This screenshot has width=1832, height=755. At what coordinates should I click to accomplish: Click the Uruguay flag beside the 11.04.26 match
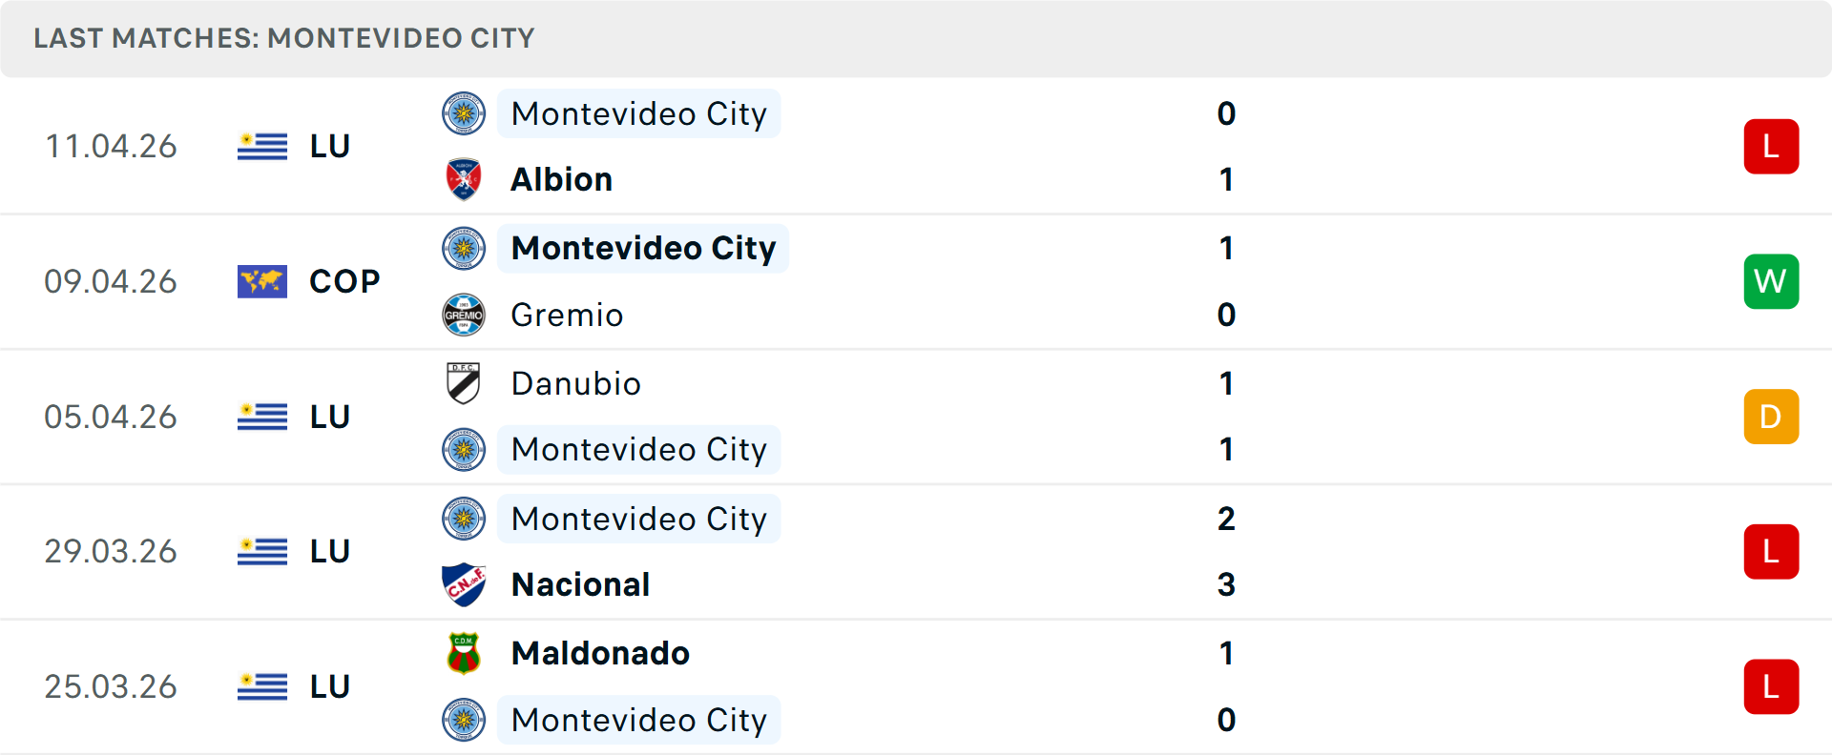coord(262,147)
